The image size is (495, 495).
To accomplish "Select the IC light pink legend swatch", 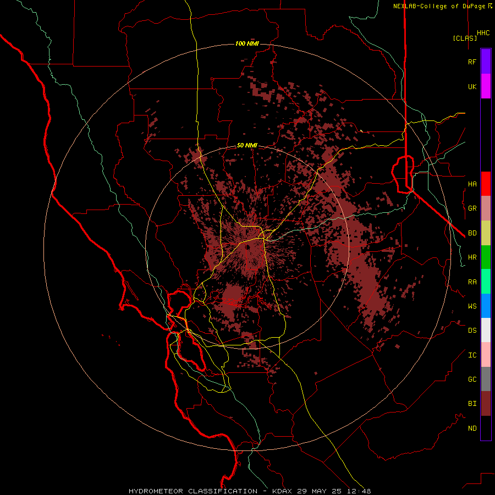I will click(486, 355).
